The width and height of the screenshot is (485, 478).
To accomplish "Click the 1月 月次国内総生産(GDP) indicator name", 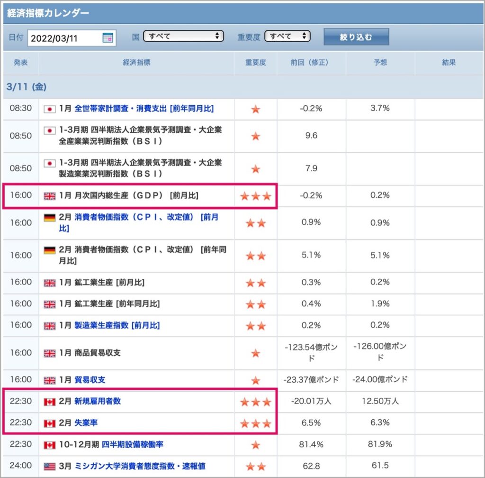I will (x=129, y=196).
